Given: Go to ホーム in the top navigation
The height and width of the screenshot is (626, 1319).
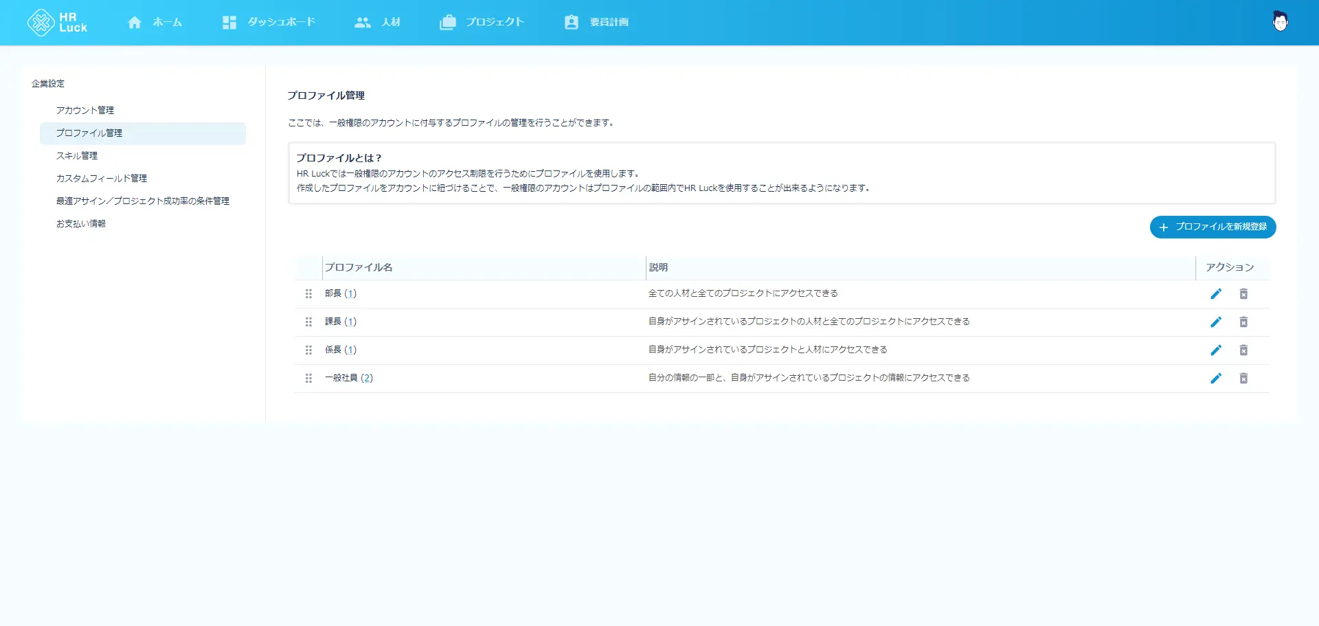Looking at the screenshot, I should click(x=168, y=23).
